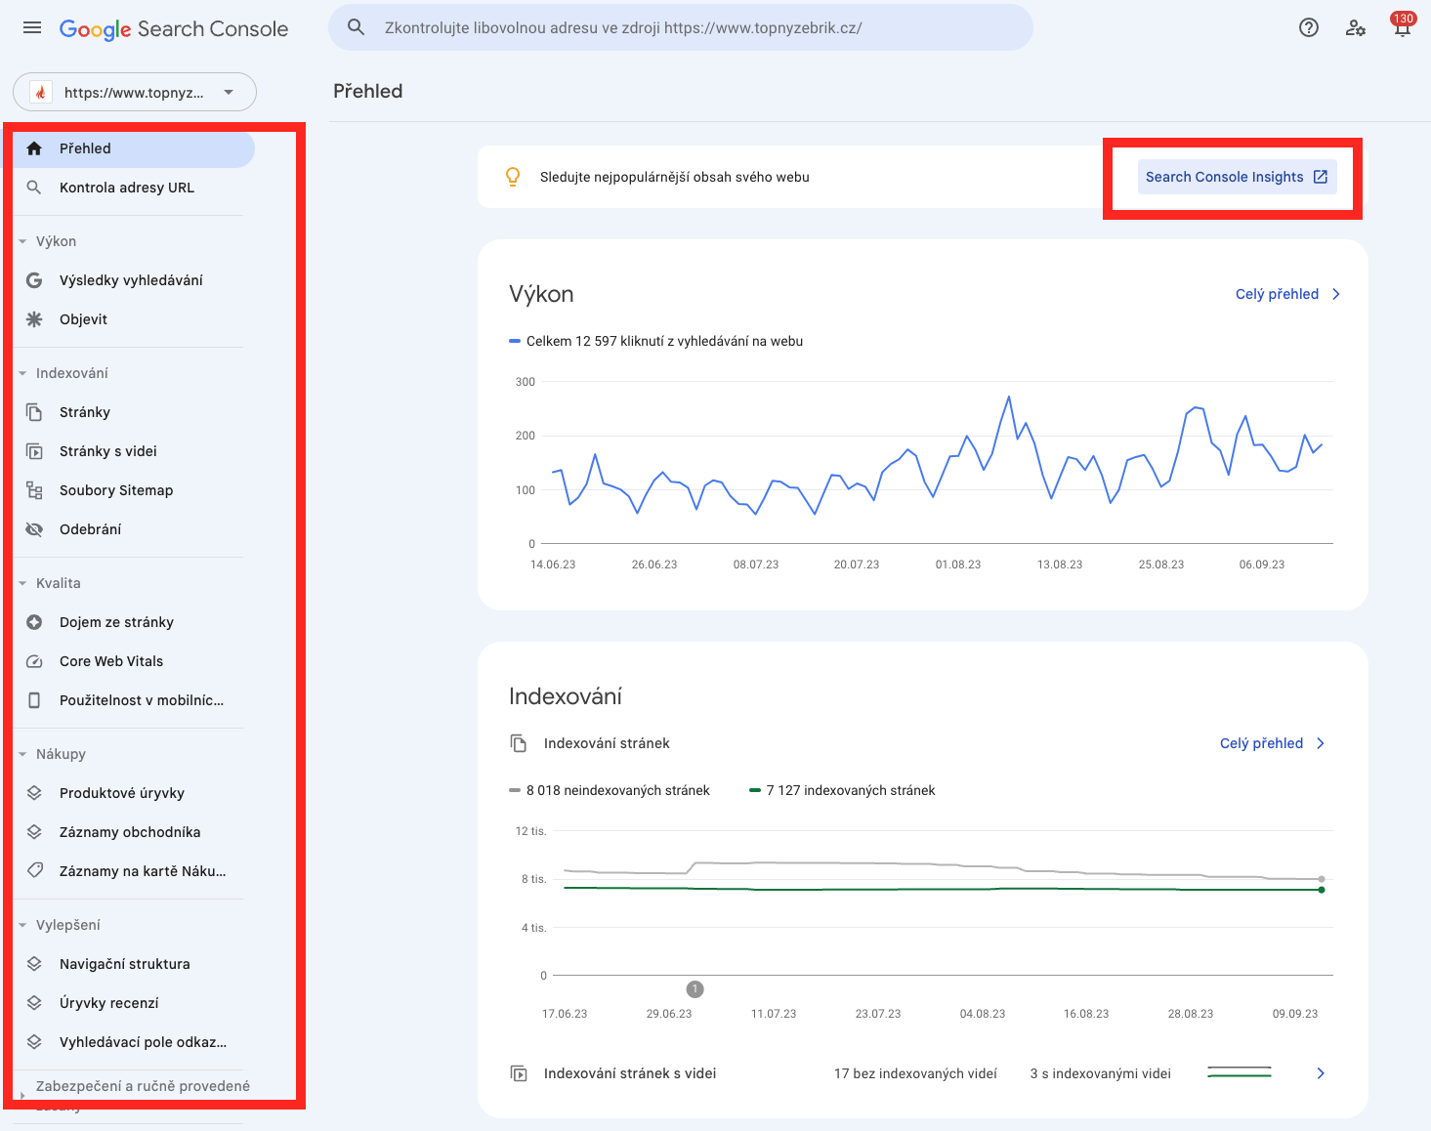Viewport: 1431px width, 1131px height.
Task: Expand Zabezpečení a ručně provedené section
Action: click(22, 1096)
